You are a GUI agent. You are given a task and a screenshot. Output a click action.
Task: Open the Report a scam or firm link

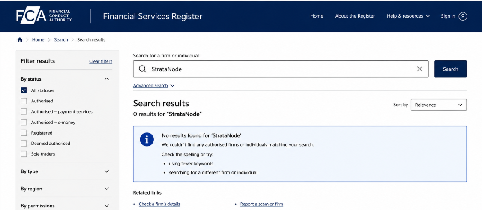pyautogui.click(x=262, y=204)
